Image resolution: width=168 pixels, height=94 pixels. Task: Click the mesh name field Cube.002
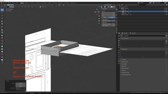[144, 36]
